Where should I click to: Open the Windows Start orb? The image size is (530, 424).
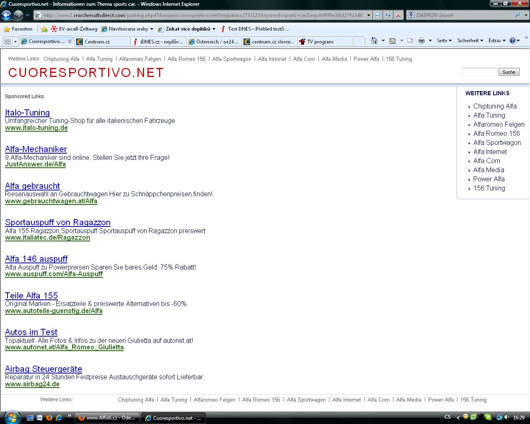[x=11, y=417]
